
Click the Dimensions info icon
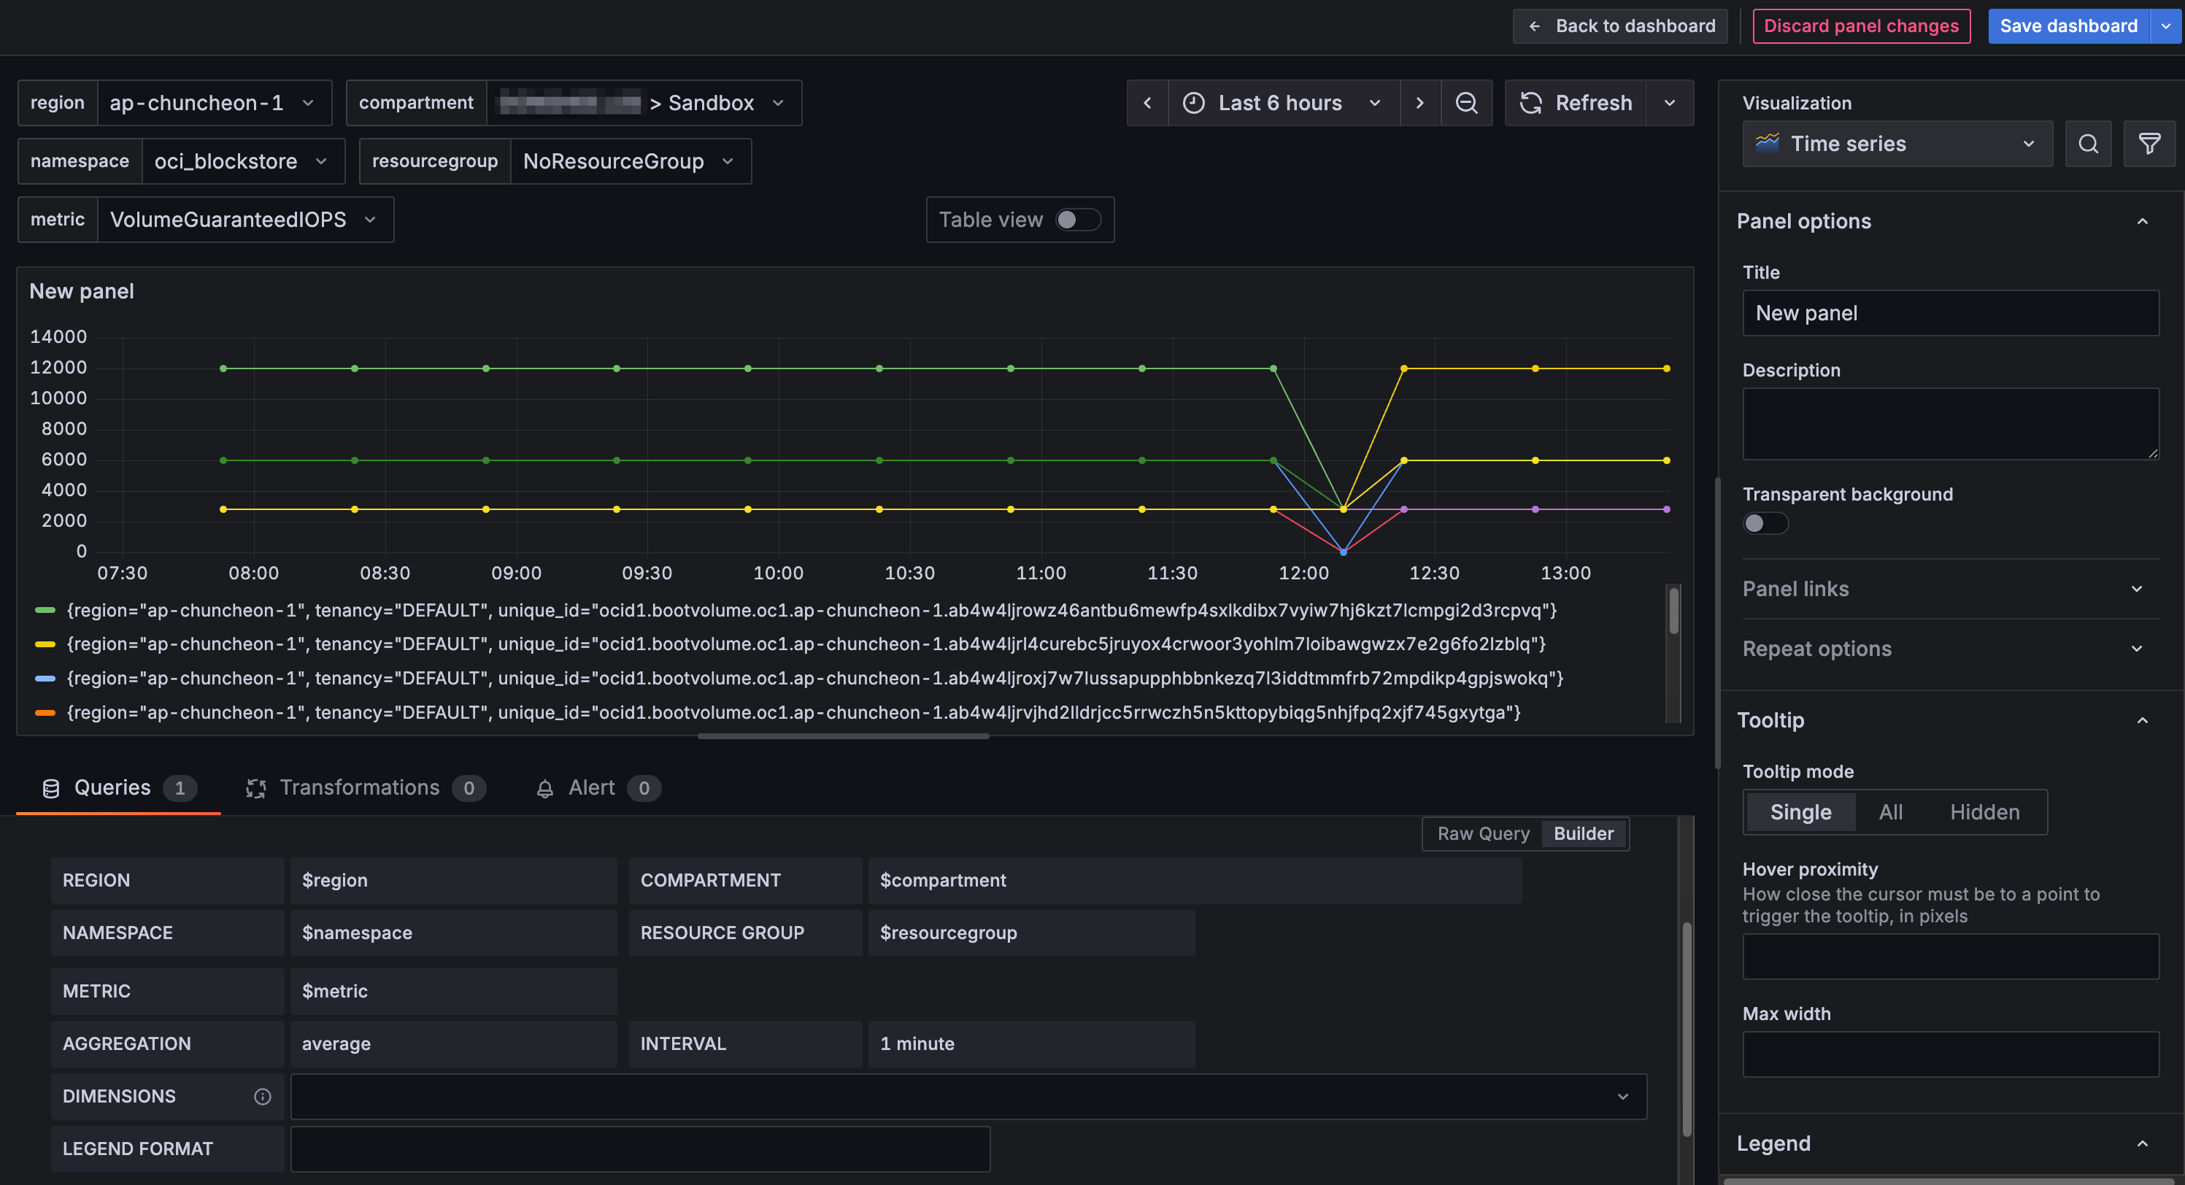pos(262,1096)
